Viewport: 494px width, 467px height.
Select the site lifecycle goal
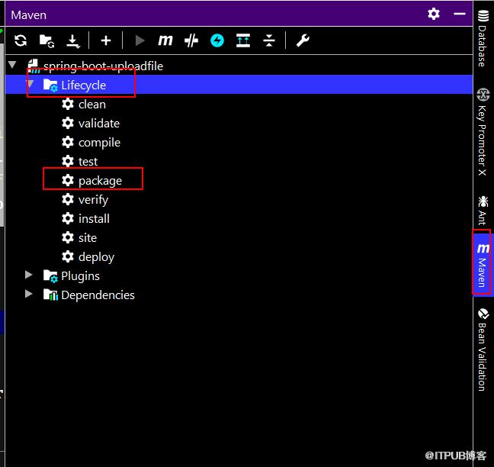[x=88, y=238]
